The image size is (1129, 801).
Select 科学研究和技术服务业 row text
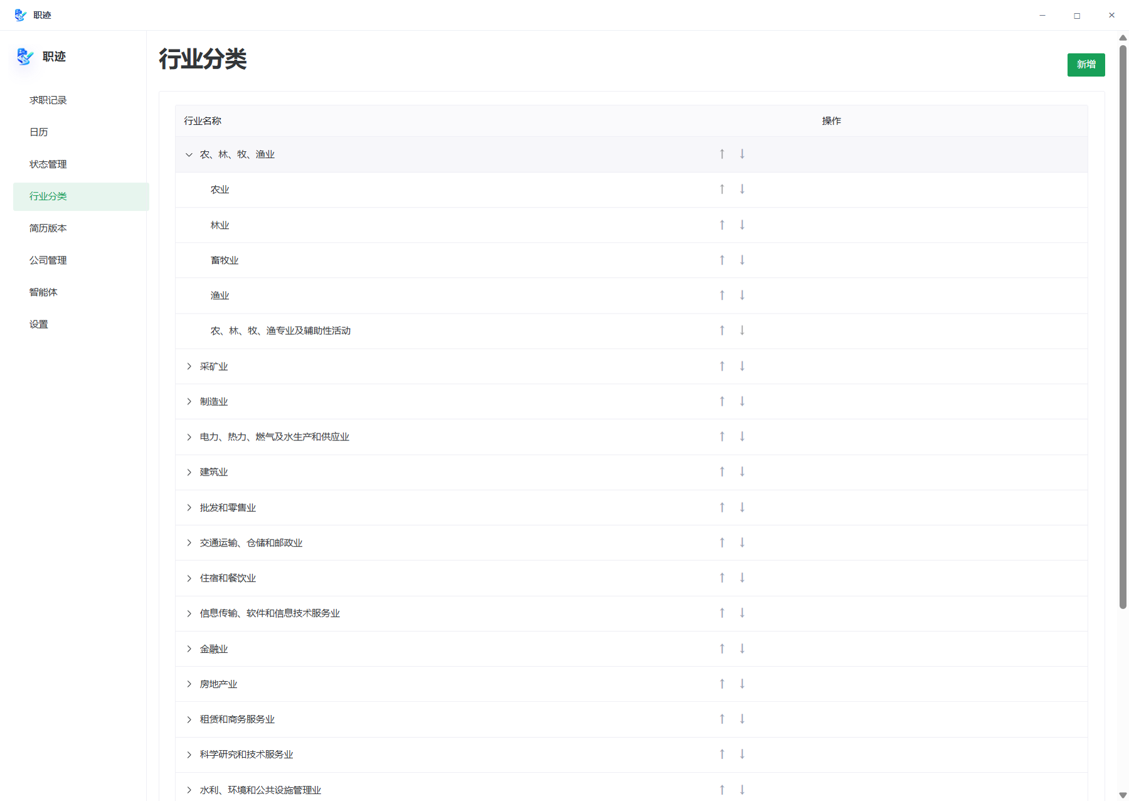(246, 755)
